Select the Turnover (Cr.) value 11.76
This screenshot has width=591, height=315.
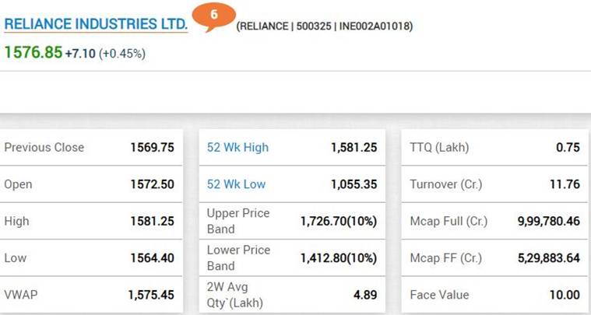click(x=565, y=184)
